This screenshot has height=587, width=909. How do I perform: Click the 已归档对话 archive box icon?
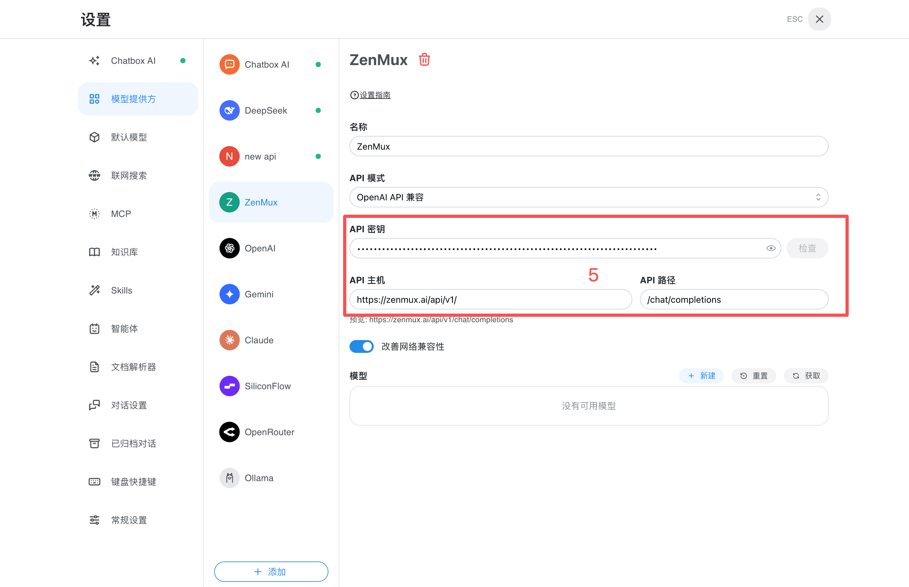[x=94, y=443]
